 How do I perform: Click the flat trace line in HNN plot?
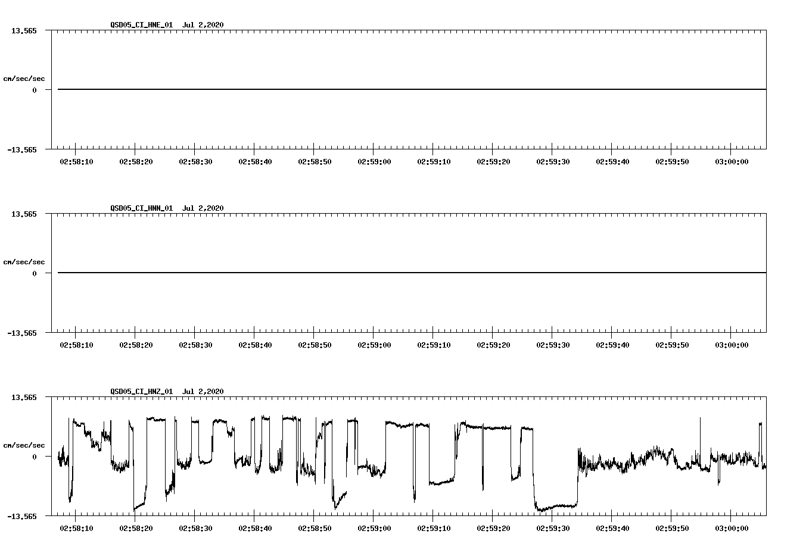pyautogui.click(x=412, y=273)
